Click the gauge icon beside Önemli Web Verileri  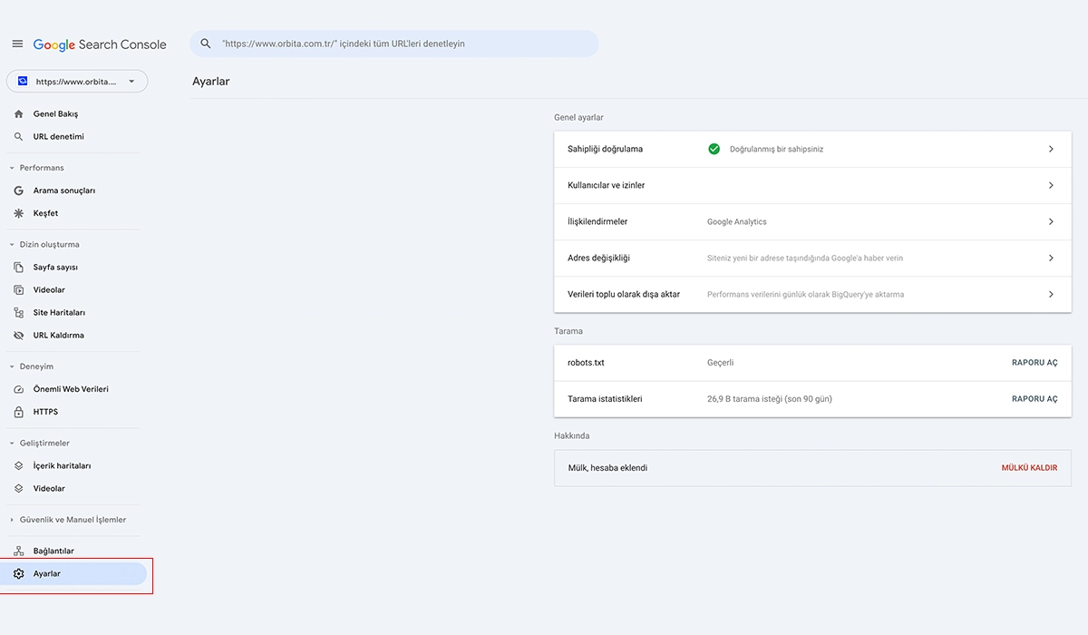19,389
